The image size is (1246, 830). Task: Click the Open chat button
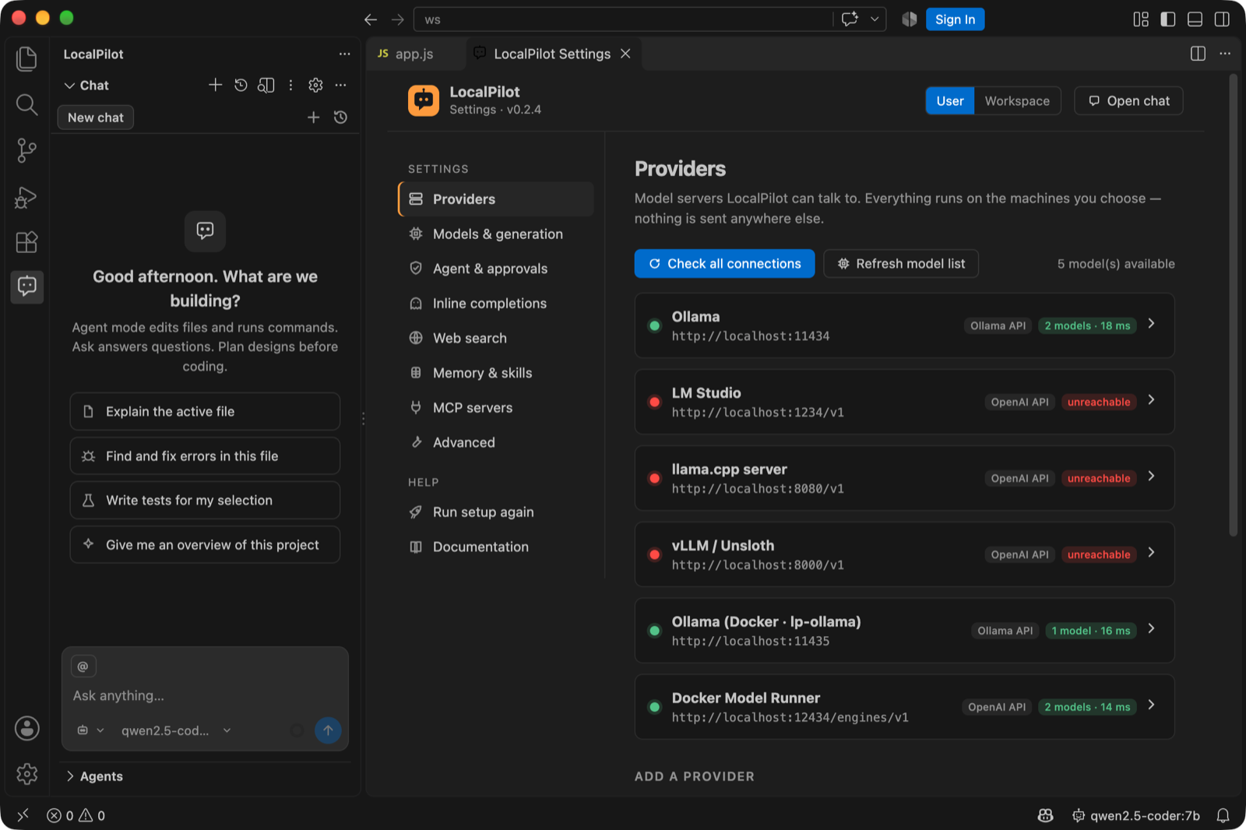(1128, 101)
